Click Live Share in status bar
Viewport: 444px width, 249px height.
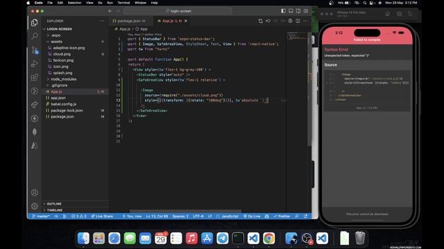102,216
